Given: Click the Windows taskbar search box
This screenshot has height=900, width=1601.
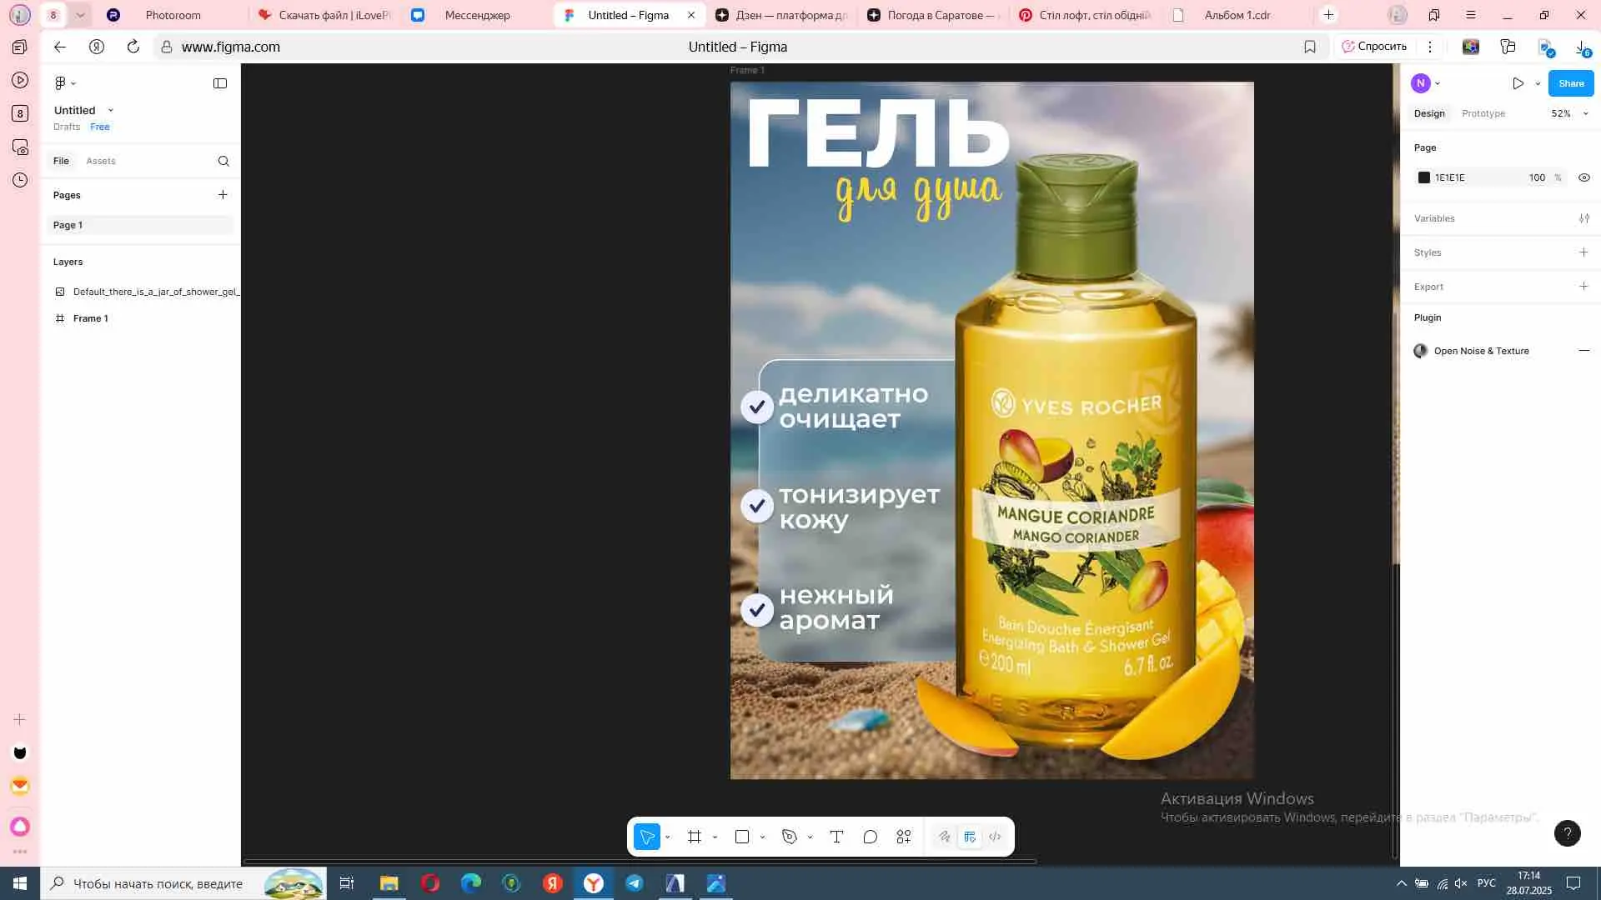Looking at the screenshot, I should (183, 883).
